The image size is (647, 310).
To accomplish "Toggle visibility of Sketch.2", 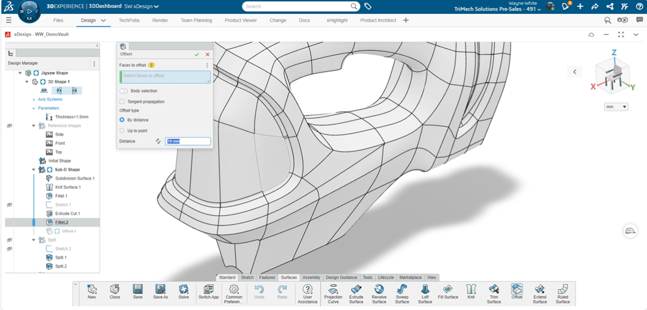I will [x=10, y=248].
